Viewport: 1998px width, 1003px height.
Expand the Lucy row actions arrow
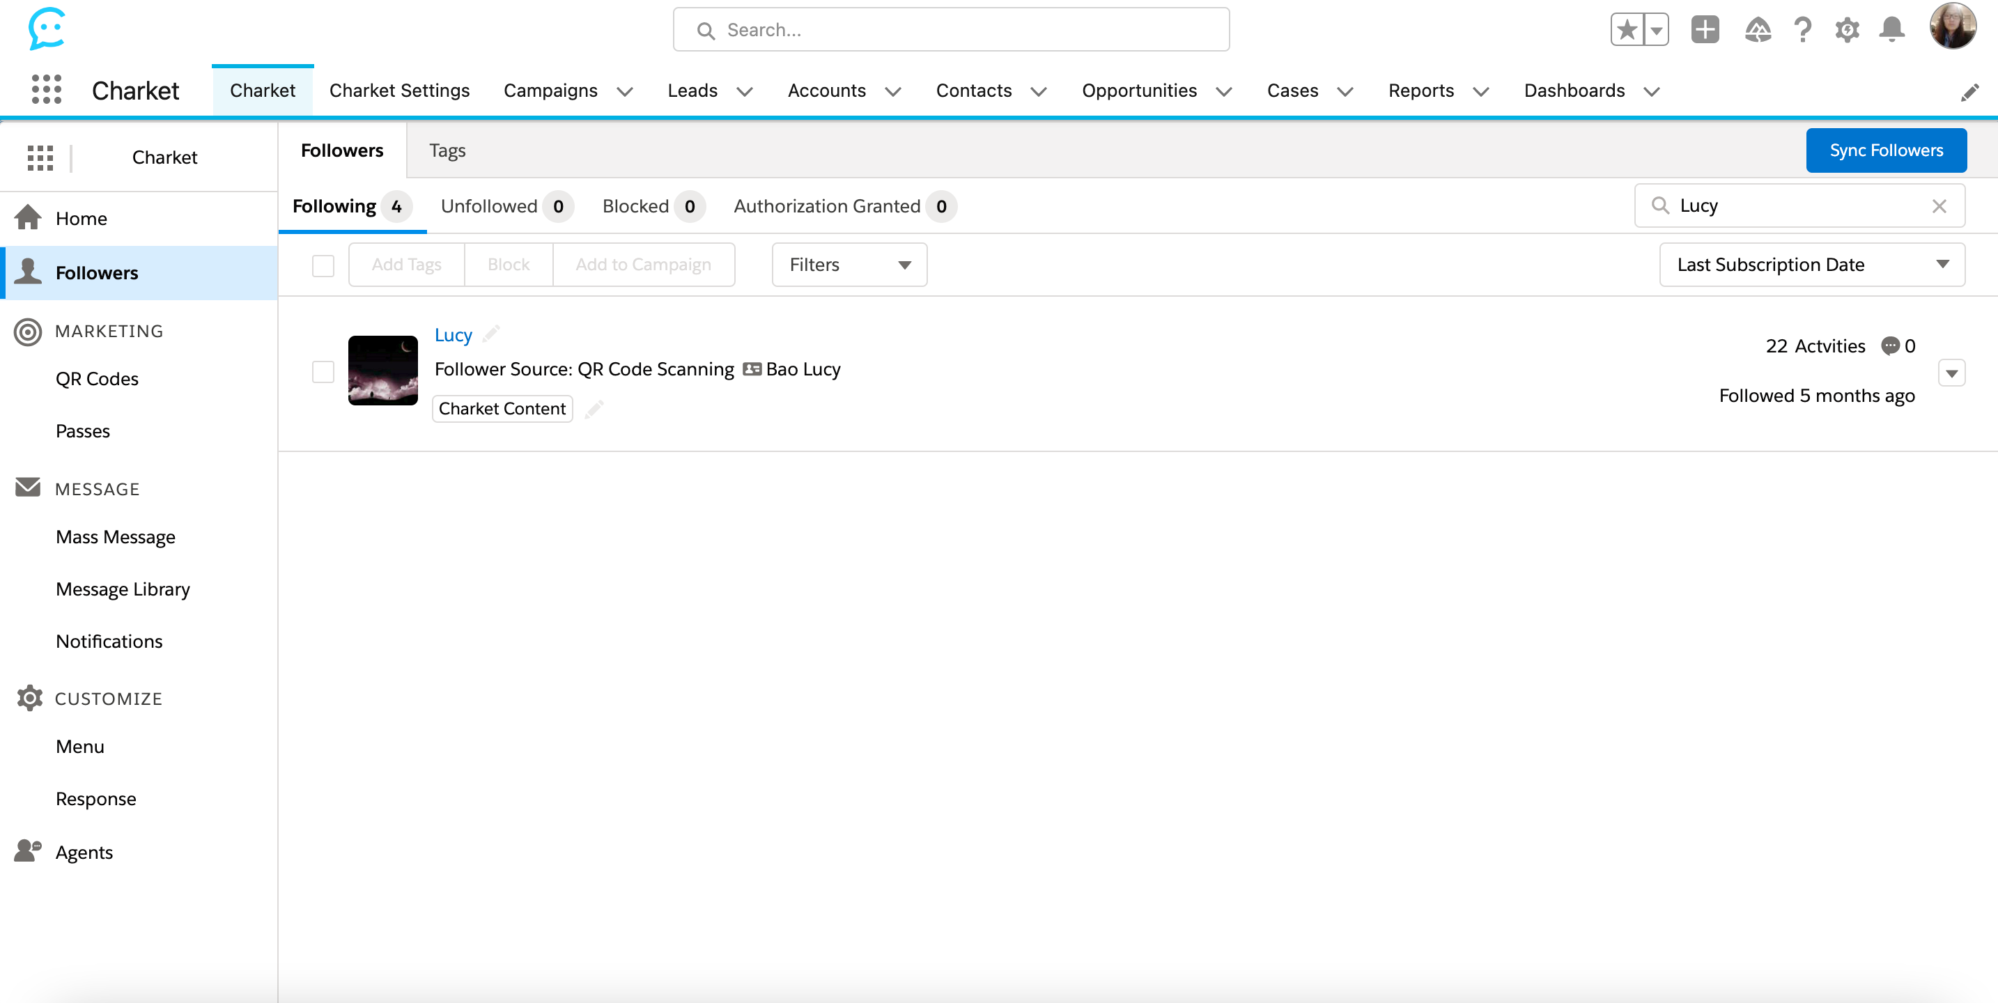(x=1951, y=373)
